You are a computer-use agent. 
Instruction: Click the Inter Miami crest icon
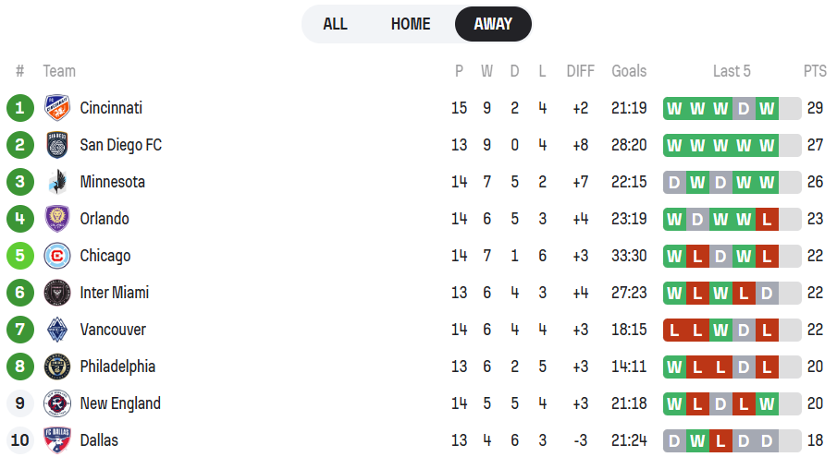57,293
